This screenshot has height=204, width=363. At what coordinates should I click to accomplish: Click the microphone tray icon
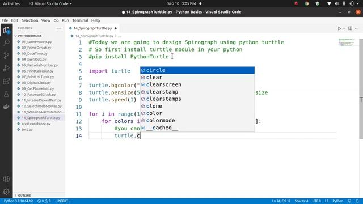344,3
